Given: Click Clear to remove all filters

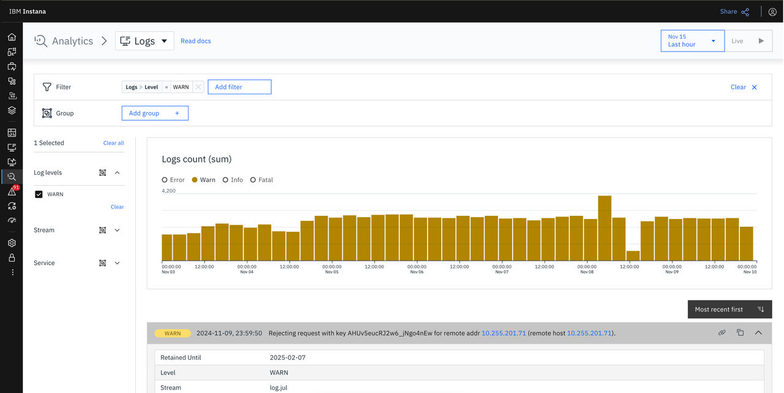Looking at the screenshot, I should tap(744, 87).
